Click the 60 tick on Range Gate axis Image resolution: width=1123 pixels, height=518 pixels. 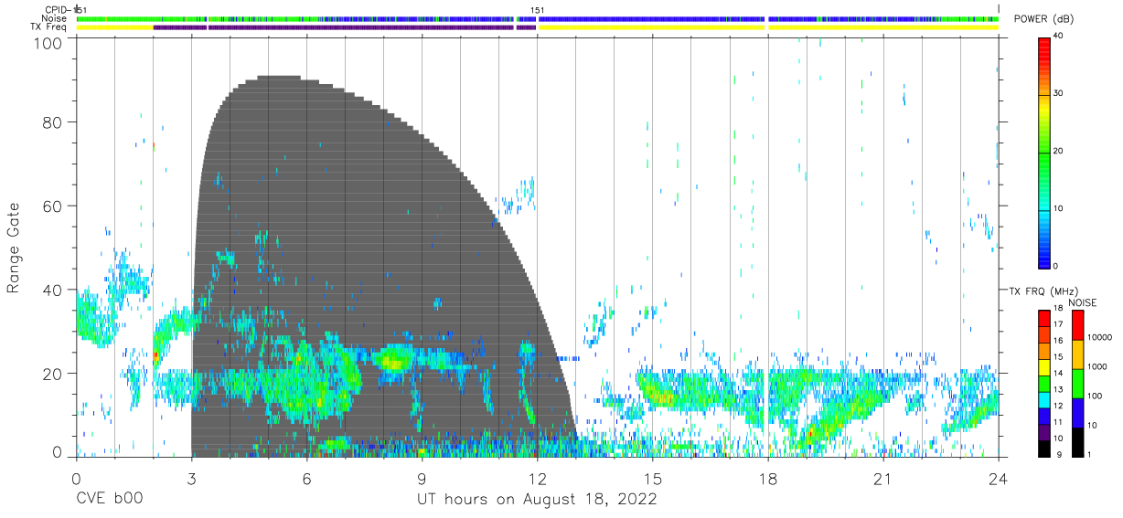[x=53, y=206]
